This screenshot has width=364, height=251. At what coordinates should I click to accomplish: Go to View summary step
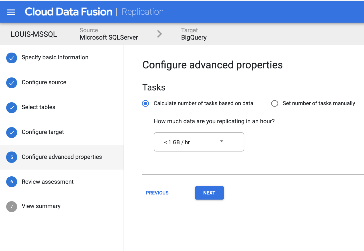pos(41,206)
